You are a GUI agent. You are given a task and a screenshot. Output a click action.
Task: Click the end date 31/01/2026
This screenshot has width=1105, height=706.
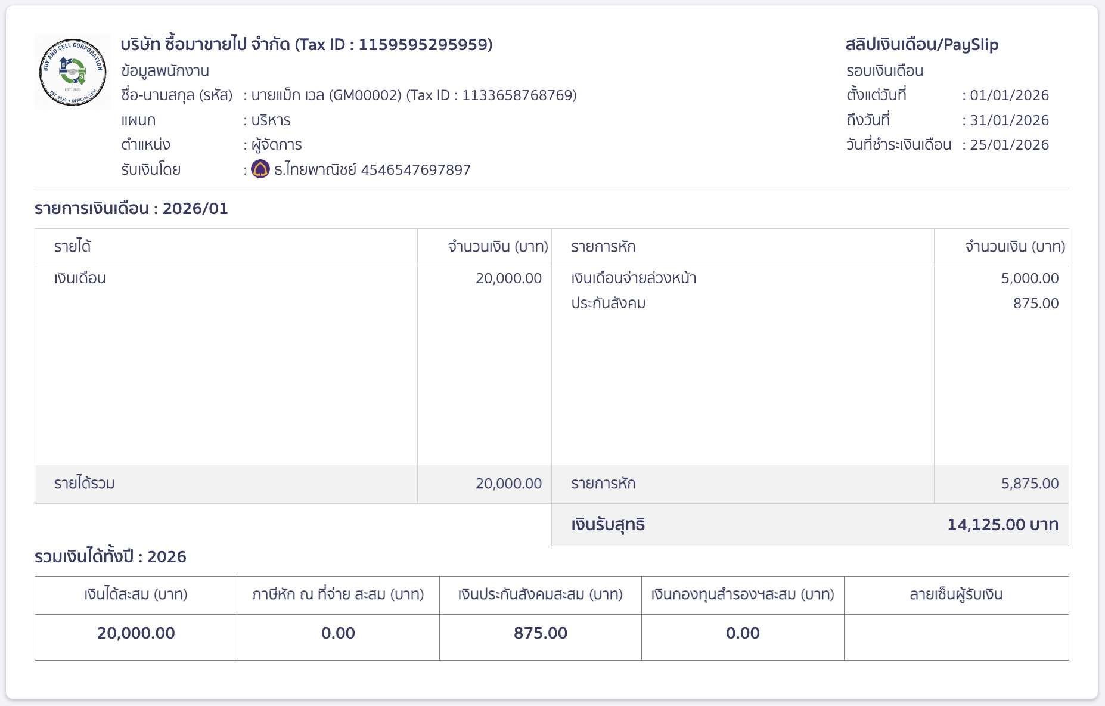click(1009, 120)
